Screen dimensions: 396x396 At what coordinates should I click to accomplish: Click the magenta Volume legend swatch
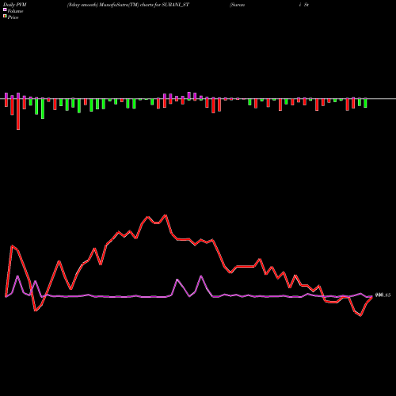coord(5,10)
